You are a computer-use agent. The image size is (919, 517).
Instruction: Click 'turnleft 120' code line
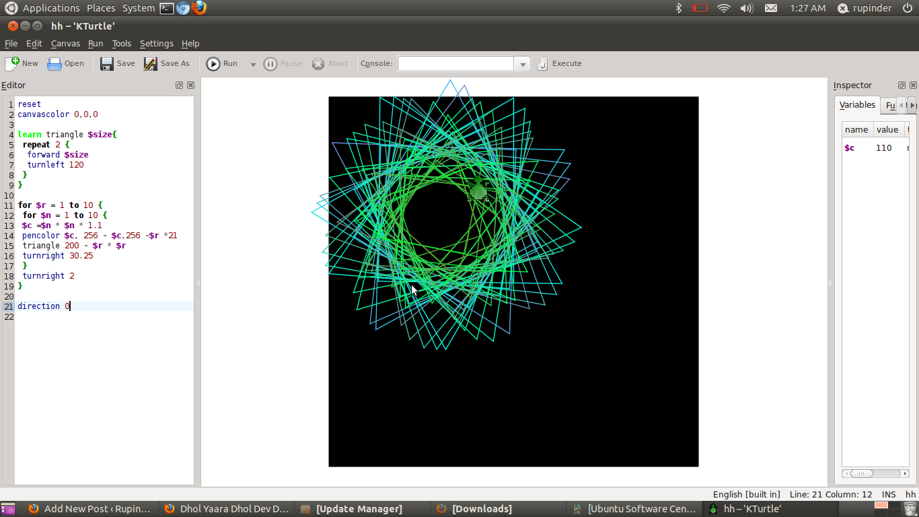[55, 165]
